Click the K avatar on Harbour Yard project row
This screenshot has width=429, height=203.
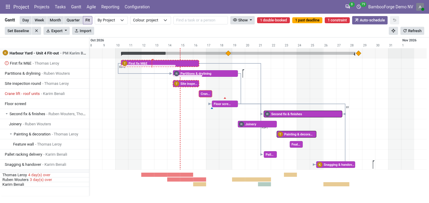point(5,53)
